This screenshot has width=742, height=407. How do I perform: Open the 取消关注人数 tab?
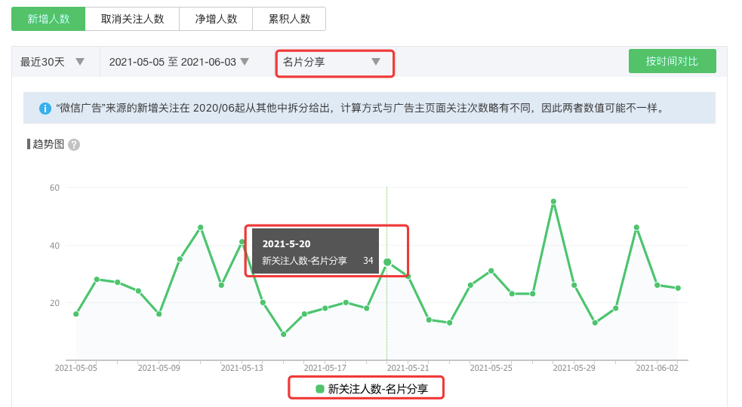[x=132, y=19]
